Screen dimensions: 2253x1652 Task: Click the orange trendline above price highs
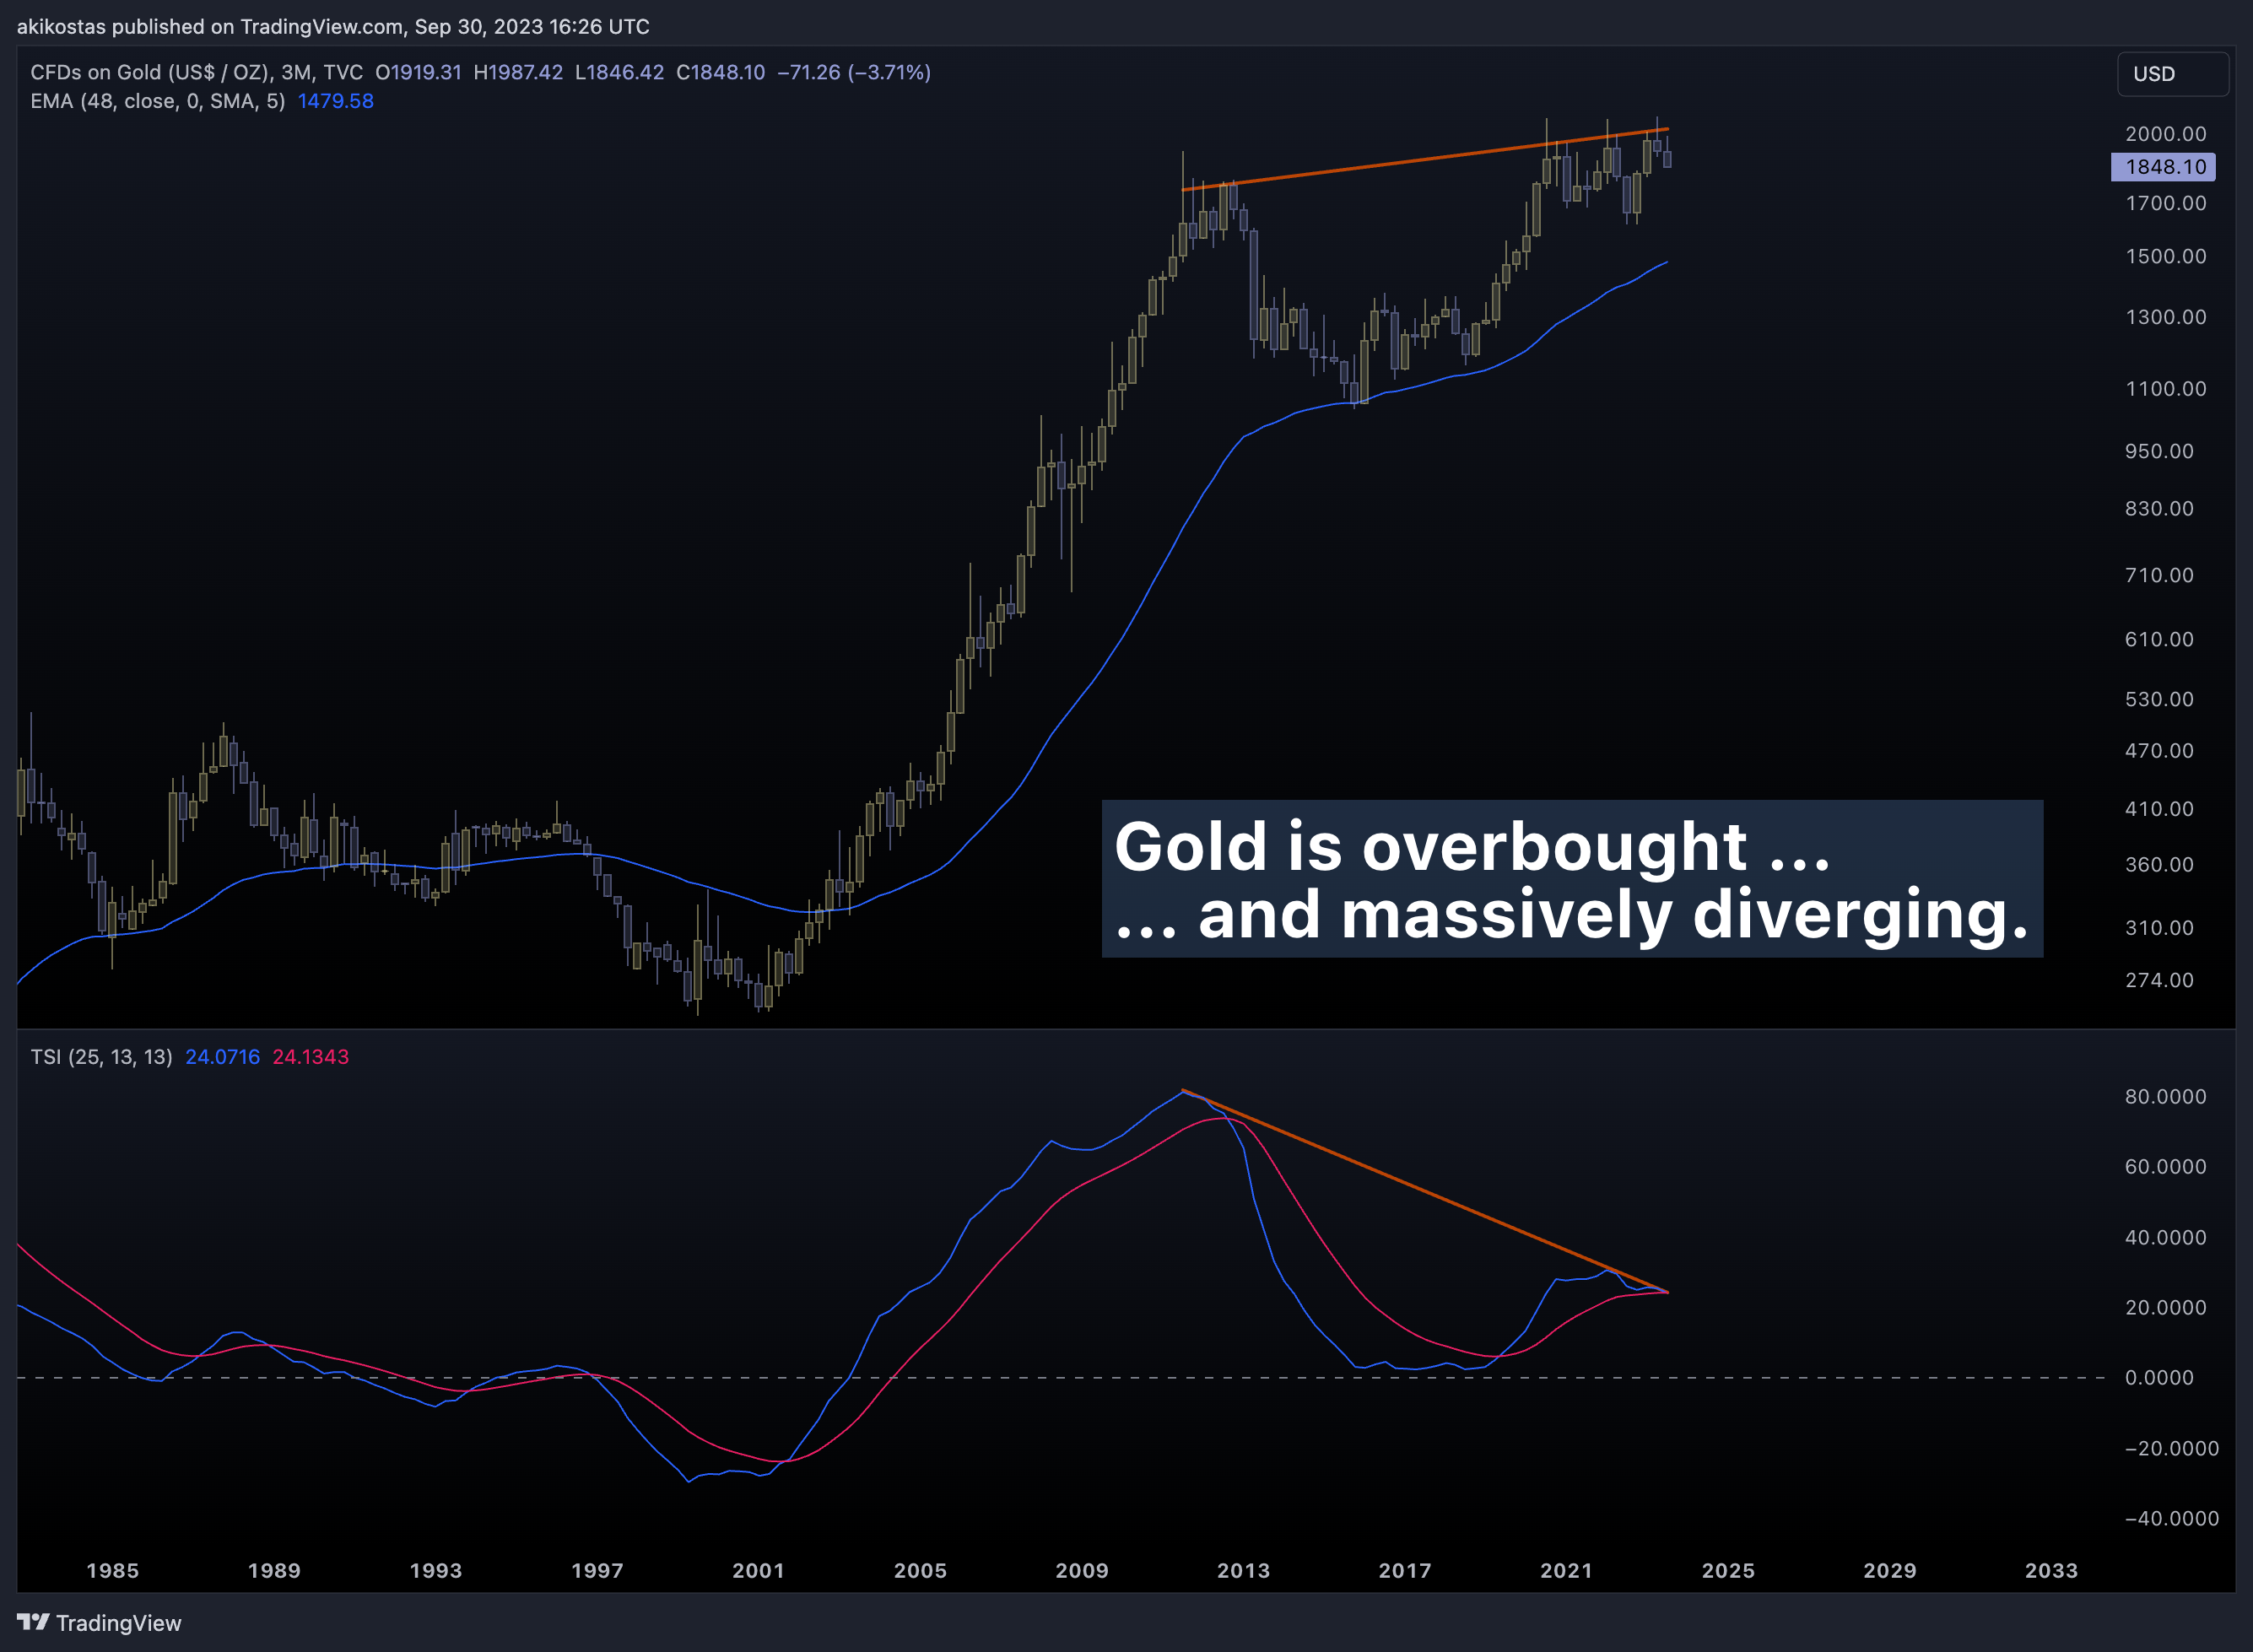pos(1425,159)
